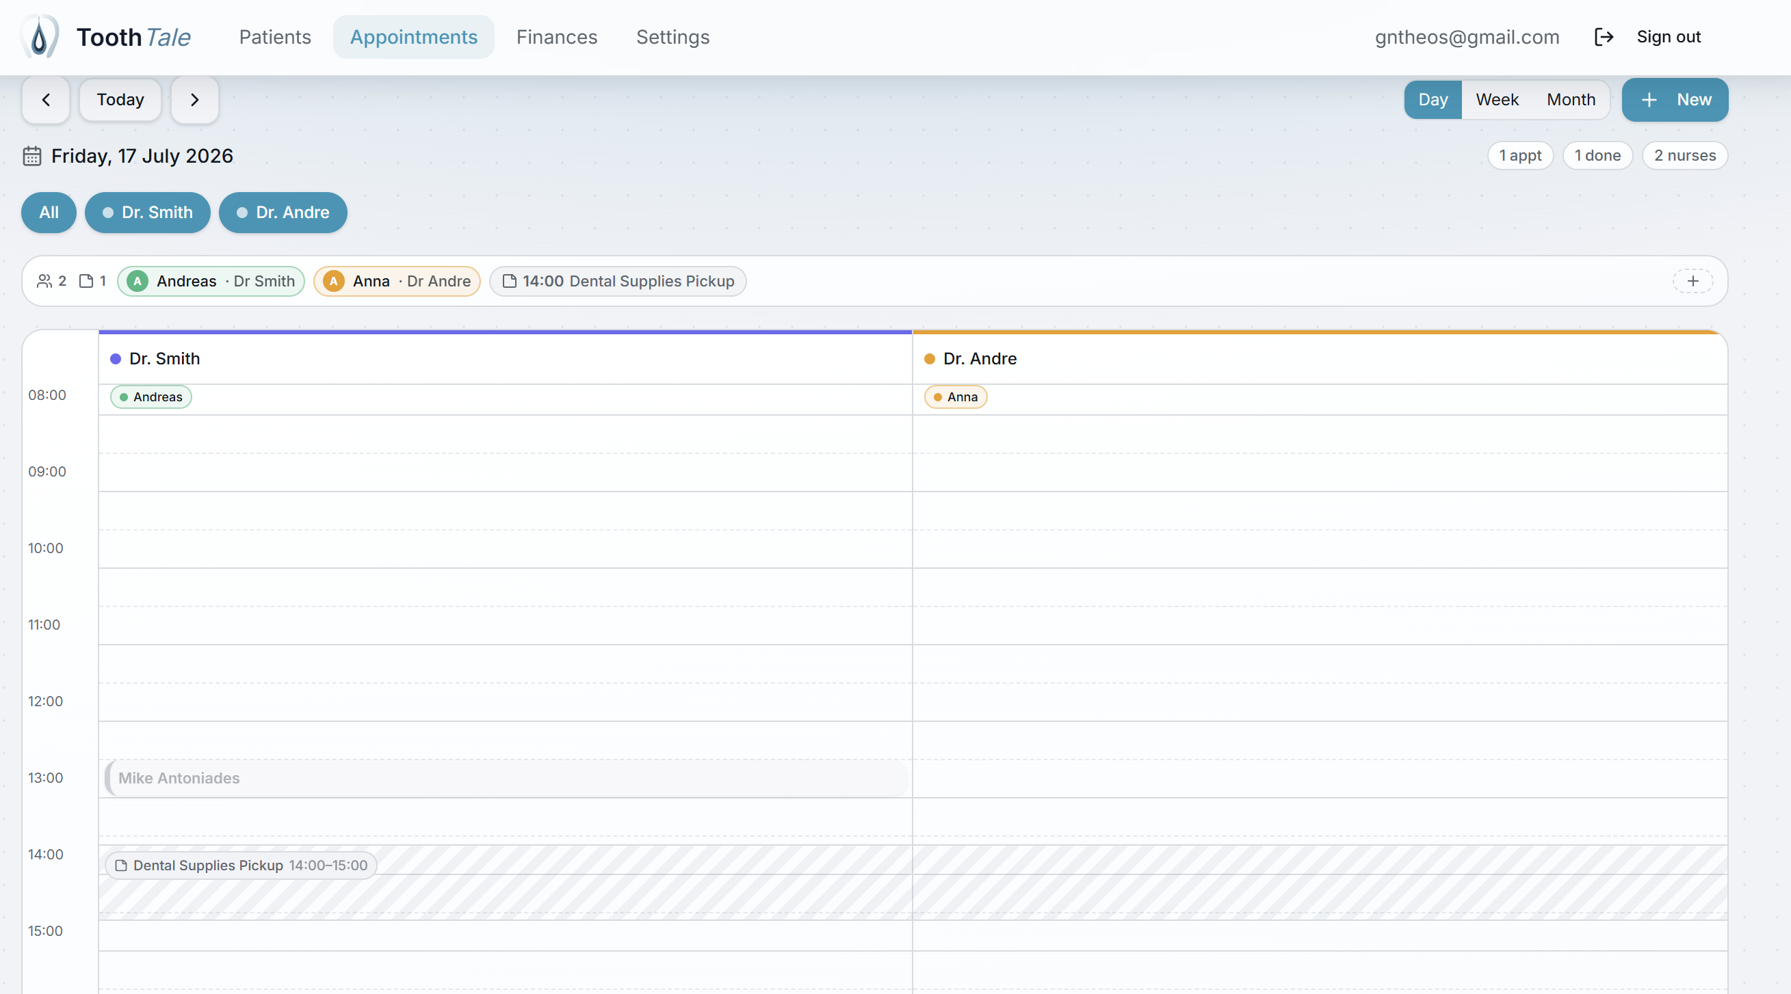Click the notes count icon showing 1

click(86, 280)
